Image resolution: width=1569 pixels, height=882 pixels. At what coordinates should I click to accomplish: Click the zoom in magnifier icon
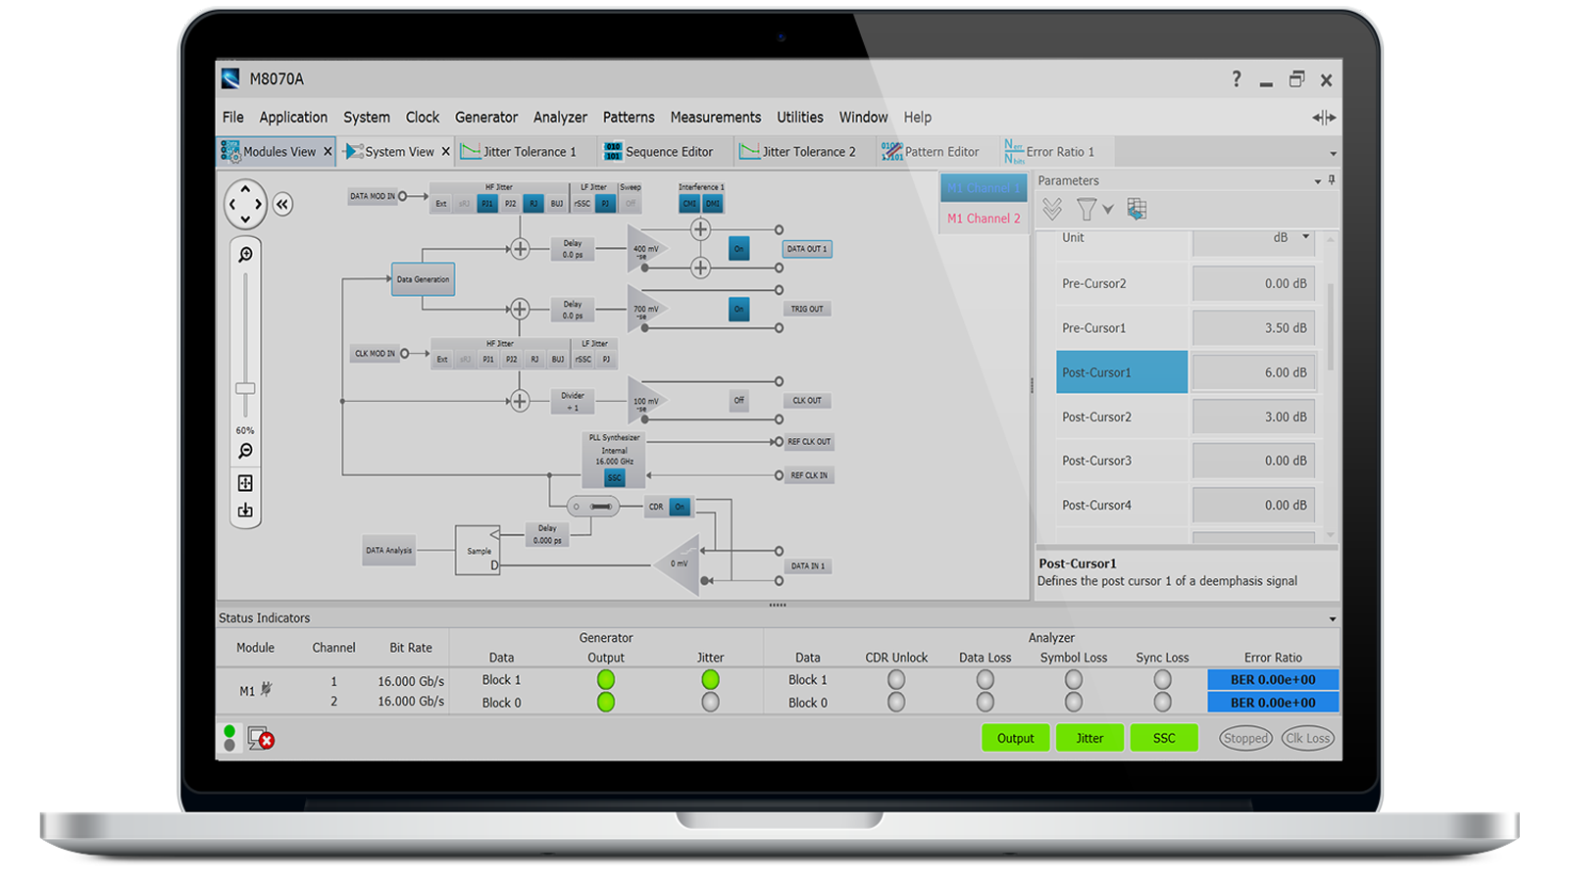point(245,255)
